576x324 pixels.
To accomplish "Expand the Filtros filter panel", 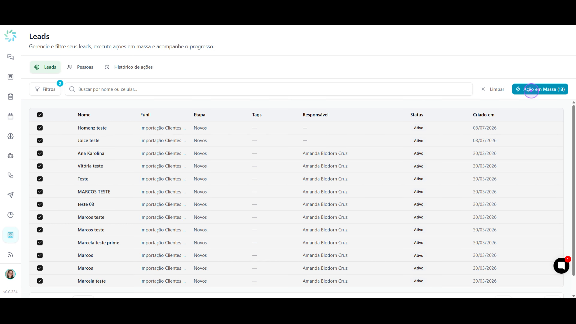I will 45,89.
